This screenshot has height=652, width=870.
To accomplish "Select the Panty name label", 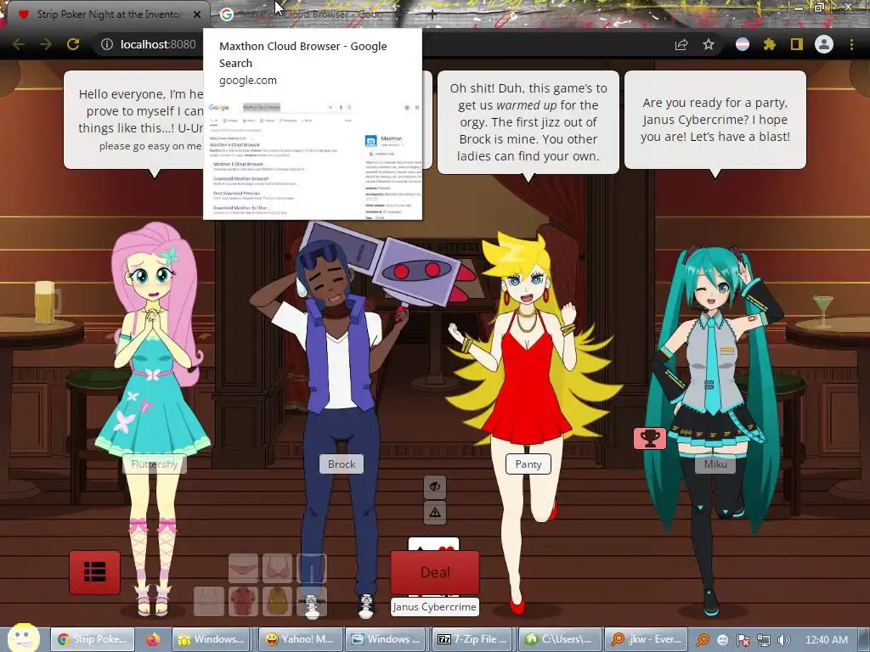I will coord(528,464).
